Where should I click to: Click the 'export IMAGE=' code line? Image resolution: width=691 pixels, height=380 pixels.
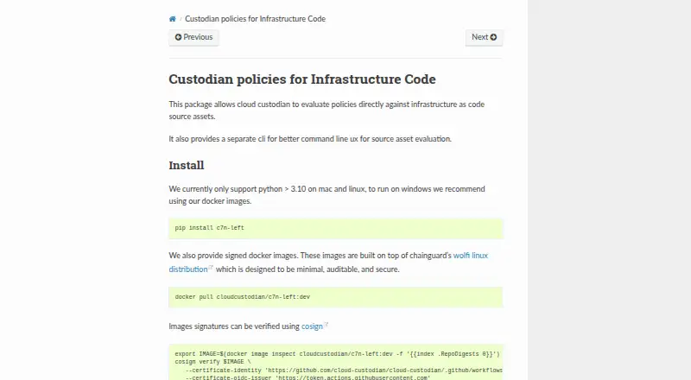[337, 354]
